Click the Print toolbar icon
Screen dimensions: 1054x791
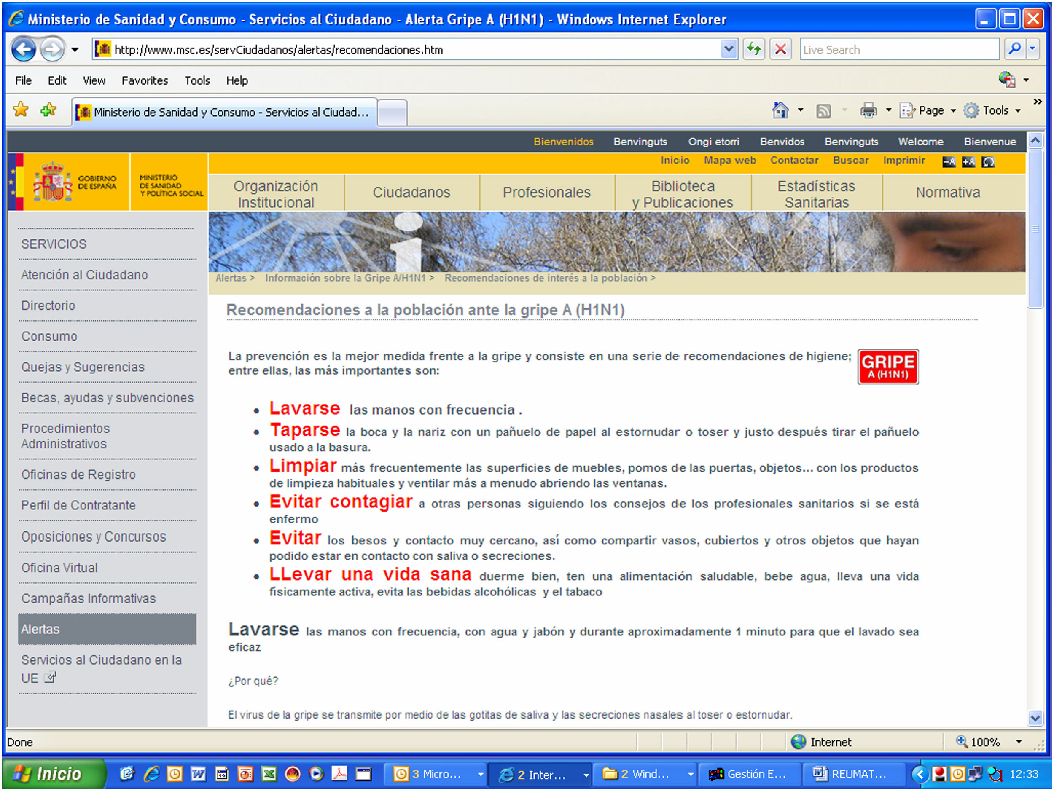(x=868, y=110)
